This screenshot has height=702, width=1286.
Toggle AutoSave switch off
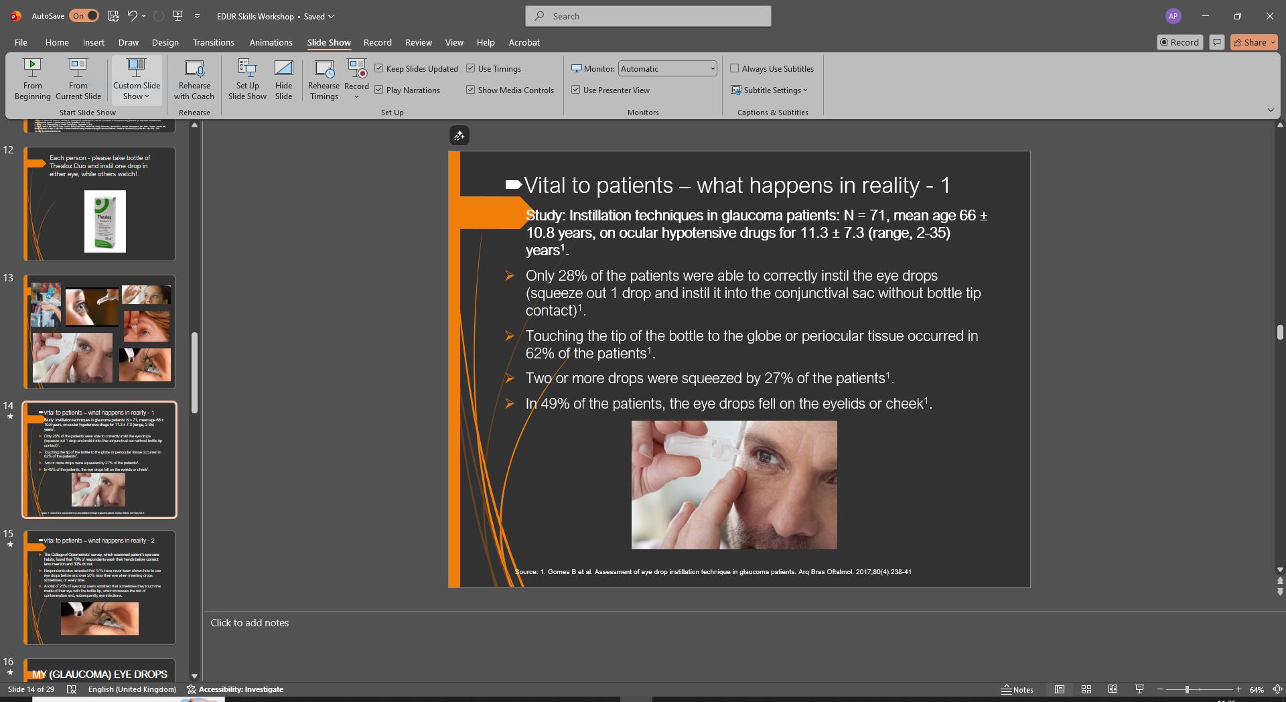(x=84, y=16)
